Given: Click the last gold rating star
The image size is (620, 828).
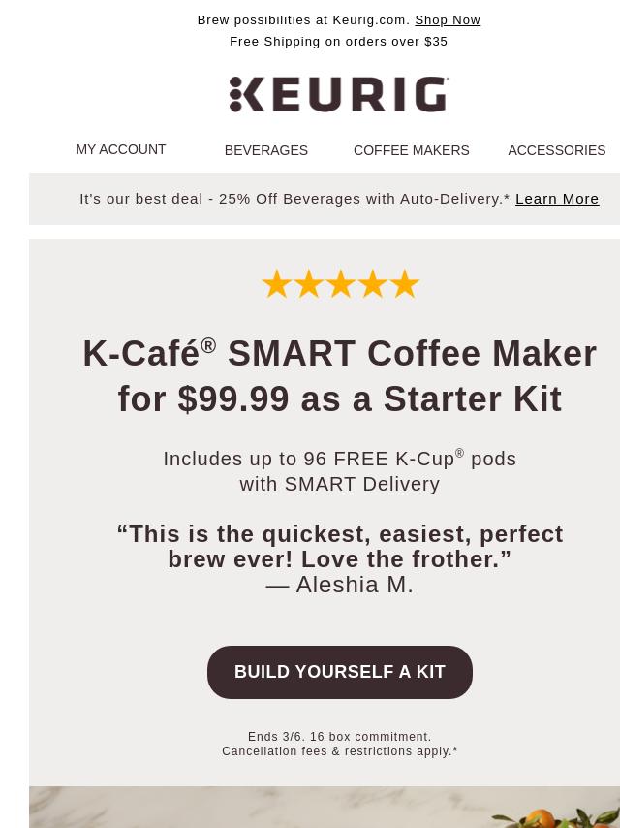Looking at the screenshot, I should click(405, 283).
